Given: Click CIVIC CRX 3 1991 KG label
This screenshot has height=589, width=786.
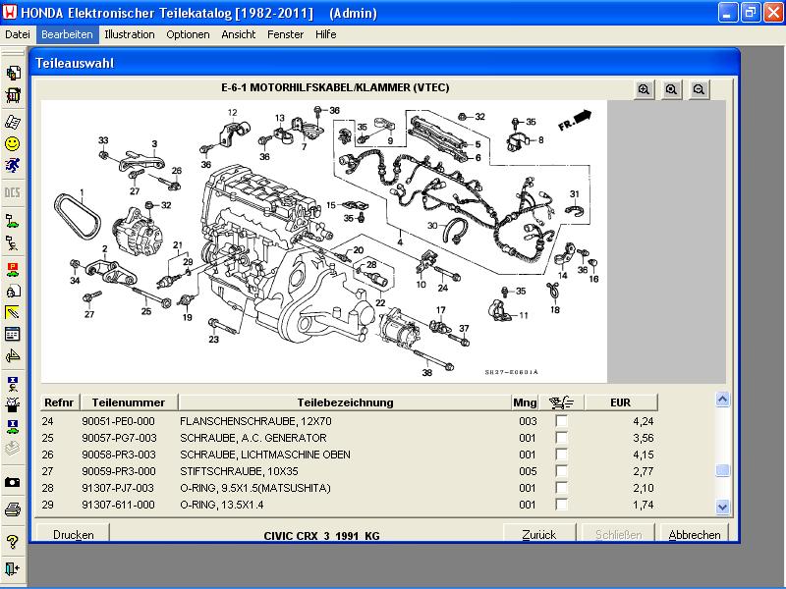Looking at the screenshot, I should [x=322, y=535].
